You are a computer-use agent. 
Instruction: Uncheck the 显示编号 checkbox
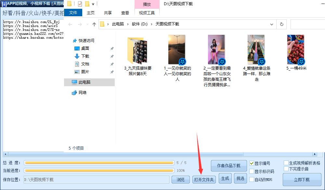[253, 163]
